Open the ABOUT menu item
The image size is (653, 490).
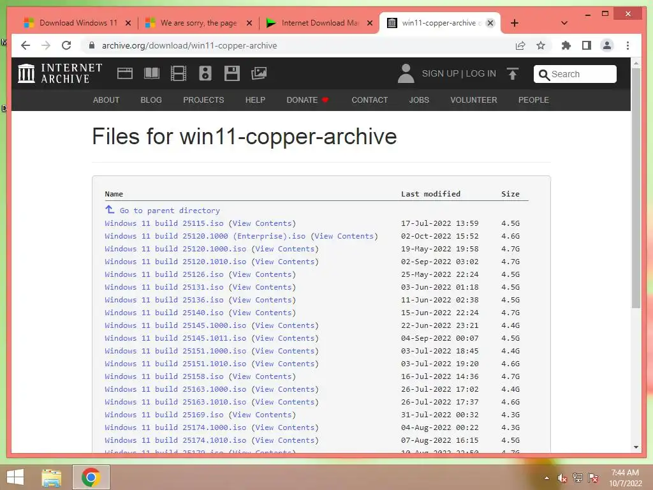tap(106, 100)
